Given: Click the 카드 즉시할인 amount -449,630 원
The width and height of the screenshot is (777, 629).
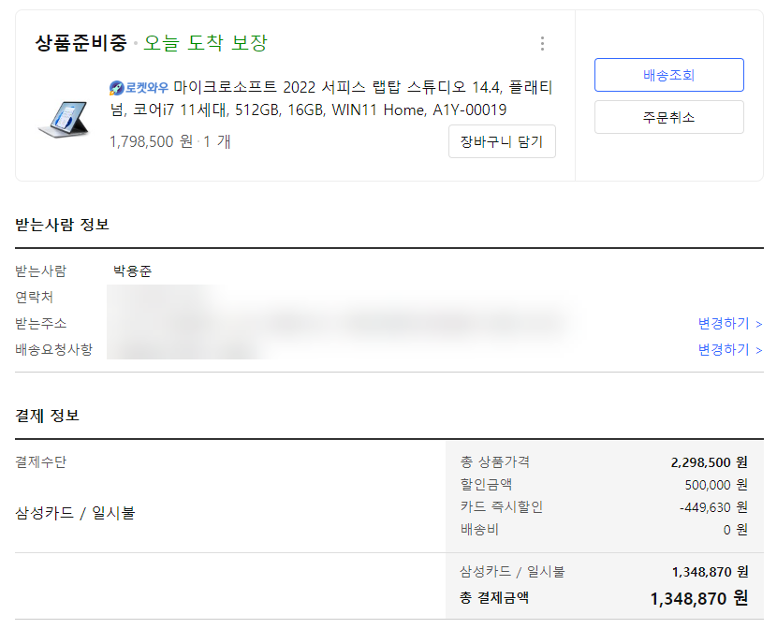Looking at the screenshot, I should click(x=713, y=507).
